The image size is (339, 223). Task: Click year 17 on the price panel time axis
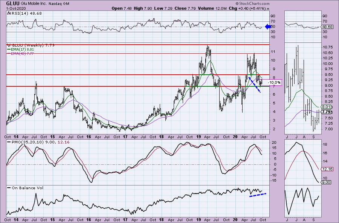[x=125, y=137]
